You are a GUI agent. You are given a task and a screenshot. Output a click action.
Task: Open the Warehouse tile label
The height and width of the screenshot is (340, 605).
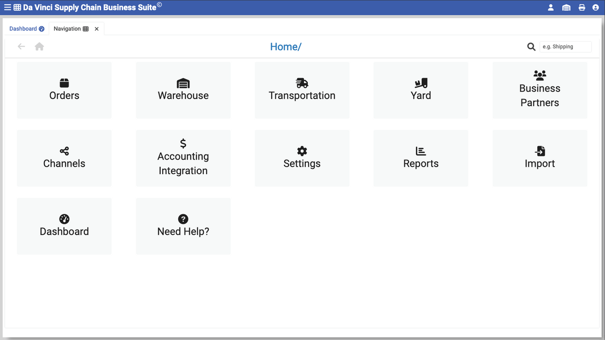coord(183,95)
